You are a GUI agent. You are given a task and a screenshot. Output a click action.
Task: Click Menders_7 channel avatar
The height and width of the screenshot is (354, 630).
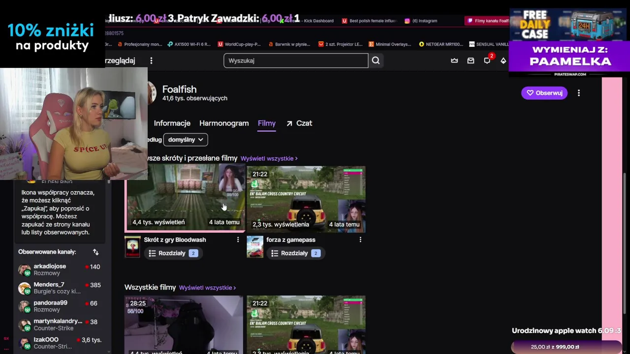click(x=24, y=288)
